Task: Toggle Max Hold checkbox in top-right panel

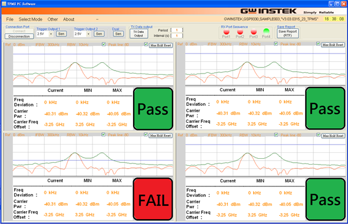Action: coord(318,44)
